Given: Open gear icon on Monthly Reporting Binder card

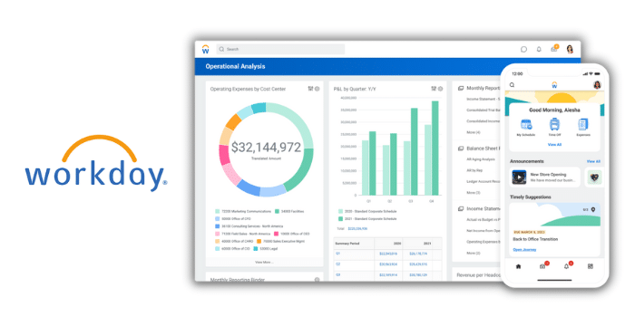Looking at the screenshot, I should click(x=317, y=280).
